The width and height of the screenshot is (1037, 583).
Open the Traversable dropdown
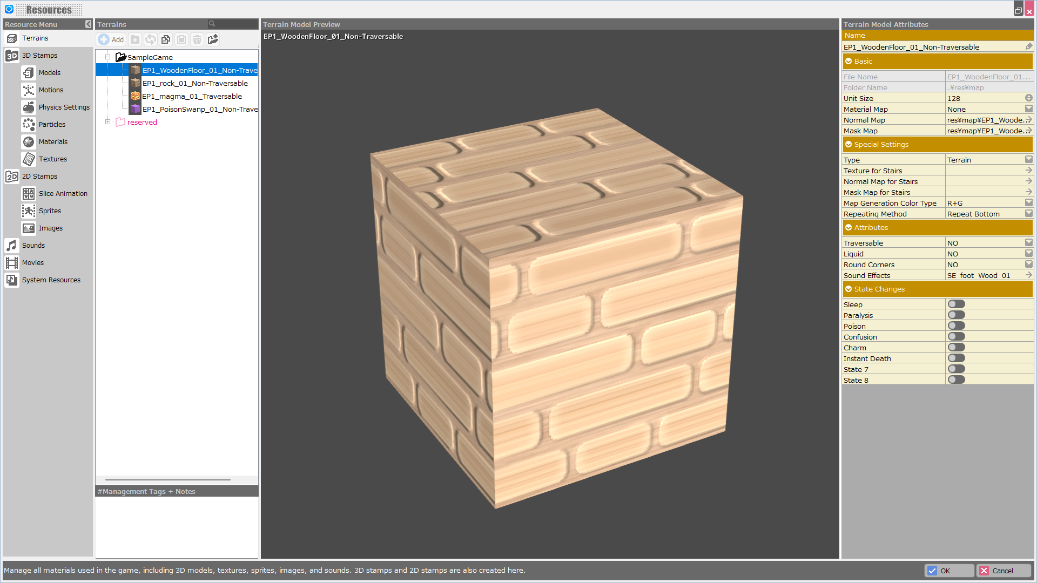pyautogui.click(x=1028, y=243)
